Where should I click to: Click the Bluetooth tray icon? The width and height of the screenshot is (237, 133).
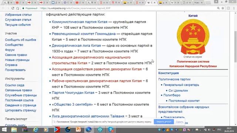click(176, 130)
